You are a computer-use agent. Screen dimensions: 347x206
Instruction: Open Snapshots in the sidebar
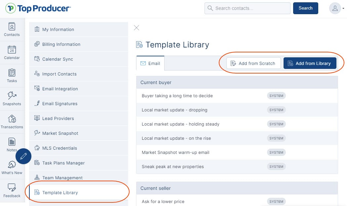coord(12,99)
